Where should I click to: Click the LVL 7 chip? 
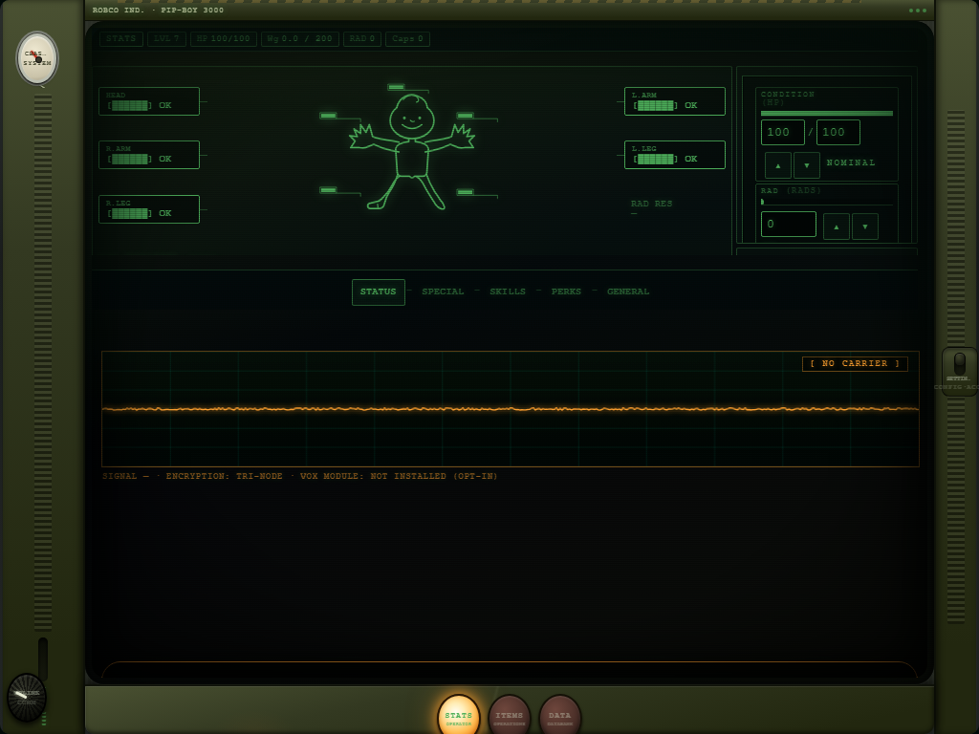[x=166, y=38]
